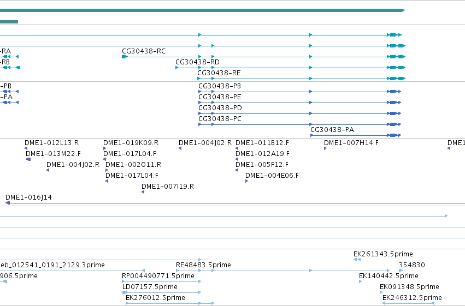Select the CG30438-PB protein label

click(x=220, y=86)
